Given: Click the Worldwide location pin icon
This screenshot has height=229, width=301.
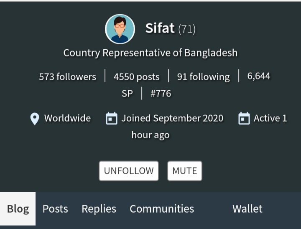Looking at the screenshot, I should click(35, 119).
